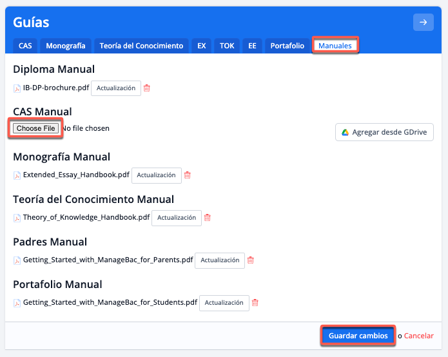Open the TOK tab
The width and height of the screenshot is (448, 357).
[227, 46]
